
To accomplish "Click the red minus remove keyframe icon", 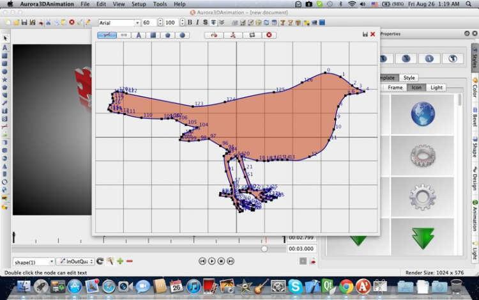I will (x=130, y=261).
